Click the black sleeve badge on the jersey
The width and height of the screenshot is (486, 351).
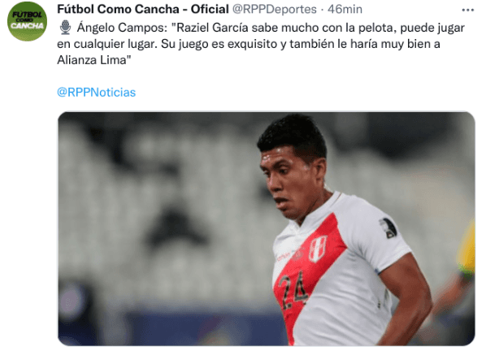(388, 227)
